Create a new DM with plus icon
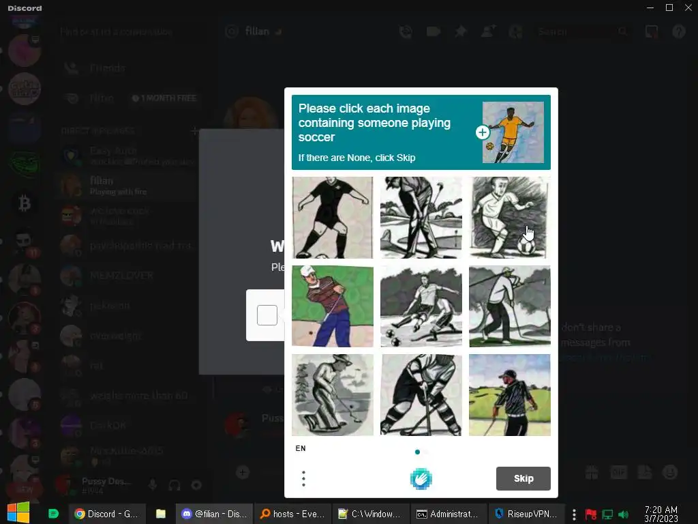Screen dimensions: 698x524 pos(194,130)
